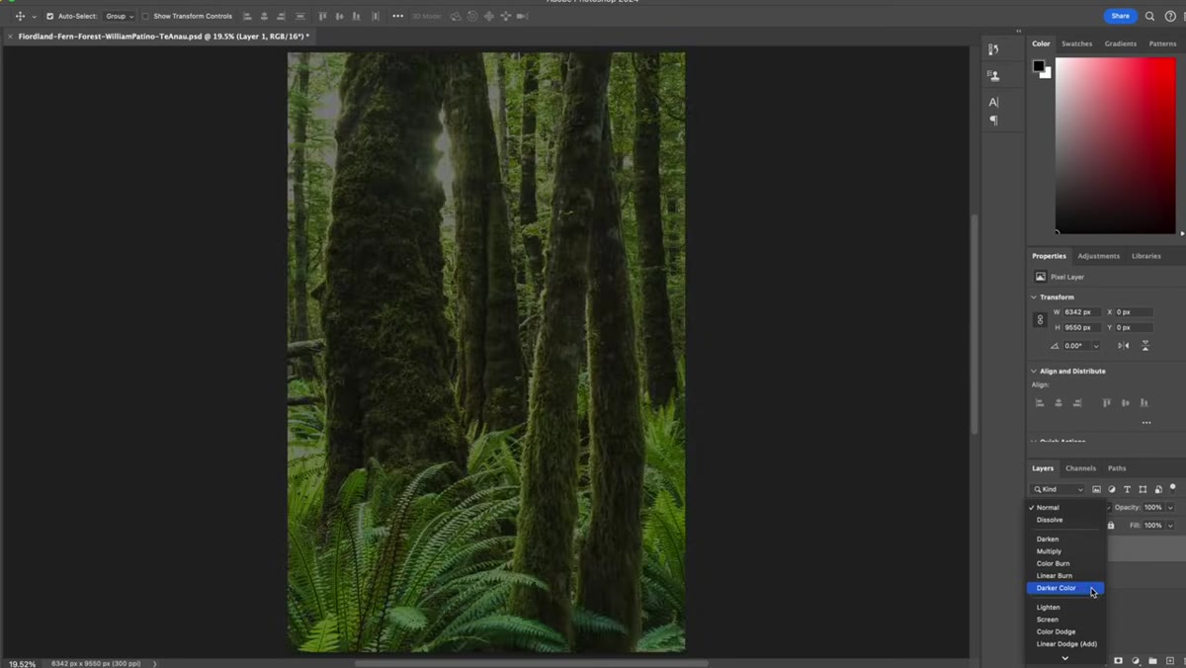Click the Add layer mask icon
This screenshot has height=668, width=1186.
click(1118, 660)
